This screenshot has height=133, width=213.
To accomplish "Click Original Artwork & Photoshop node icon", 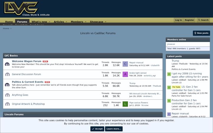I will pos(7,104).
